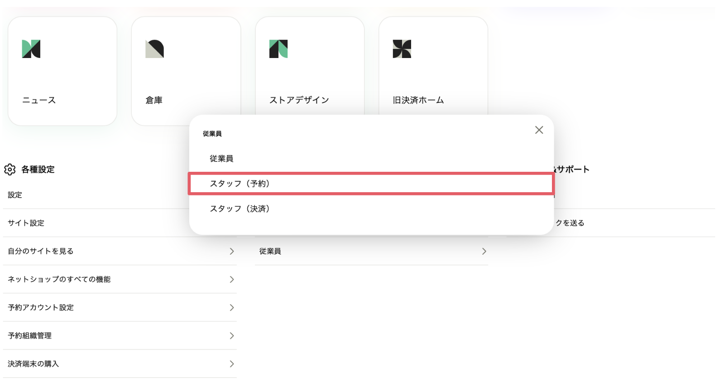Click chevron next to 予約組織管理
This screenshot has height=388, width=719.
pyautogui.click(x=232, y=336)
